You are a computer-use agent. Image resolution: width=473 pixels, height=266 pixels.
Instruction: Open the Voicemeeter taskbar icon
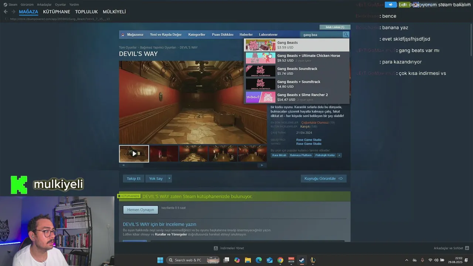coord(291,260)
